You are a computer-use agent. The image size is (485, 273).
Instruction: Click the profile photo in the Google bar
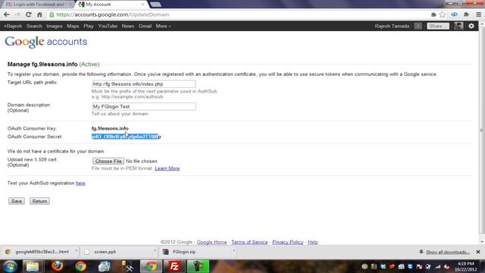click(x=458, y=26)
